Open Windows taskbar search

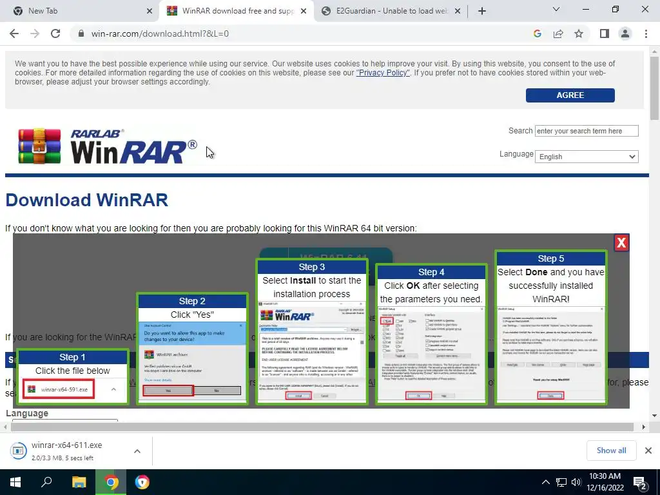point(46,482)
